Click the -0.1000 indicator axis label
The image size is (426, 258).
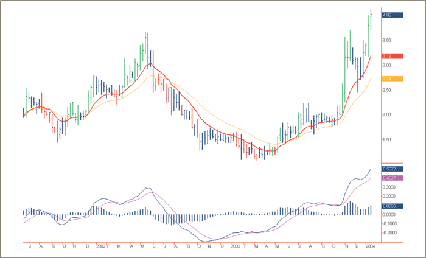[x=389, y=223]
